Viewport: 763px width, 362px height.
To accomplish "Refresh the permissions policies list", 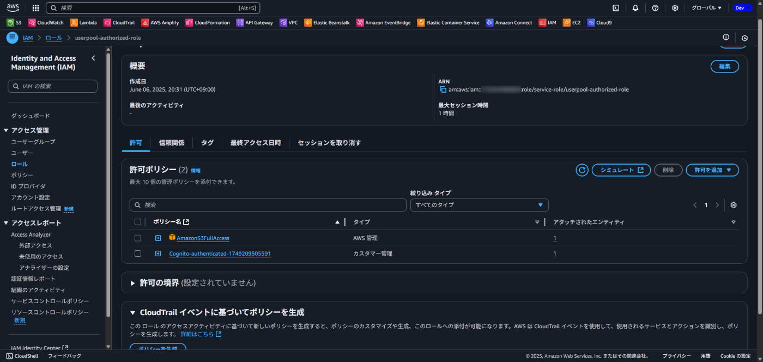I will click(x=582, y=170).
